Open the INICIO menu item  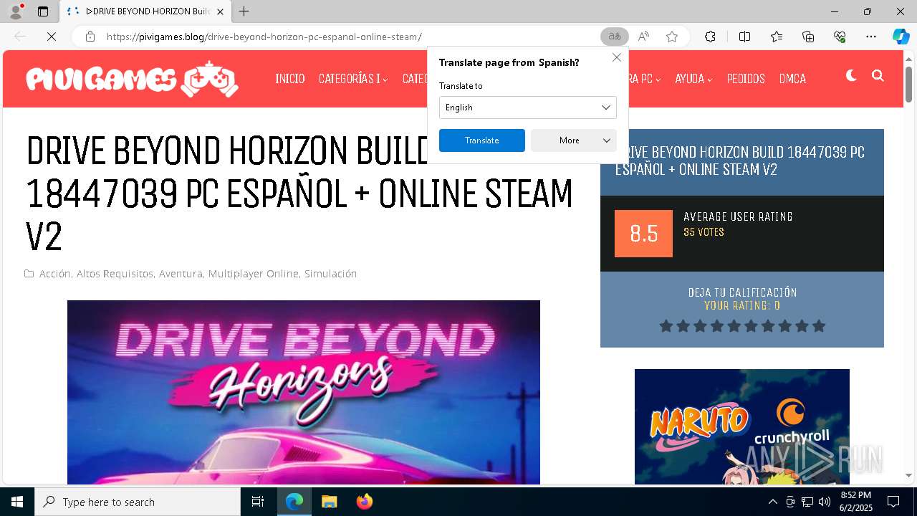coord(290,79)
